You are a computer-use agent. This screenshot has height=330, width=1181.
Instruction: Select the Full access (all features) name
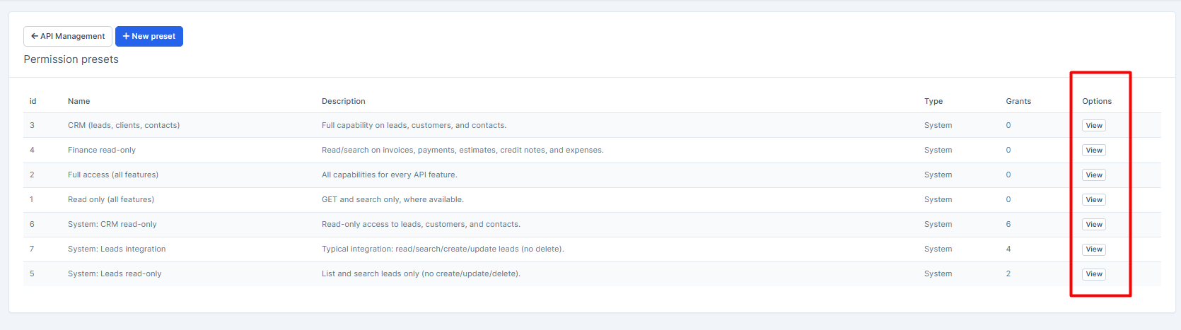click(x=113, y=175)
